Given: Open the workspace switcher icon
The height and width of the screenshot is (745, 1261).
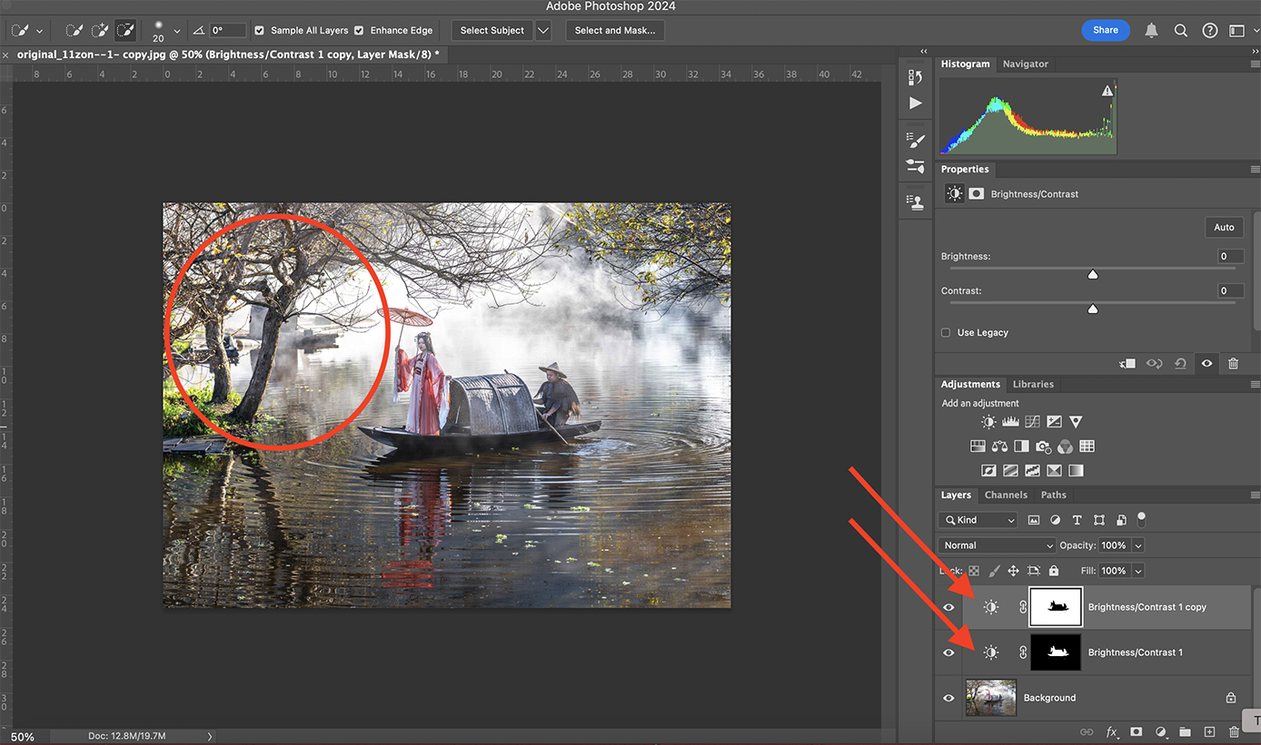Looking at the screenshot, I should (1236, 30).
